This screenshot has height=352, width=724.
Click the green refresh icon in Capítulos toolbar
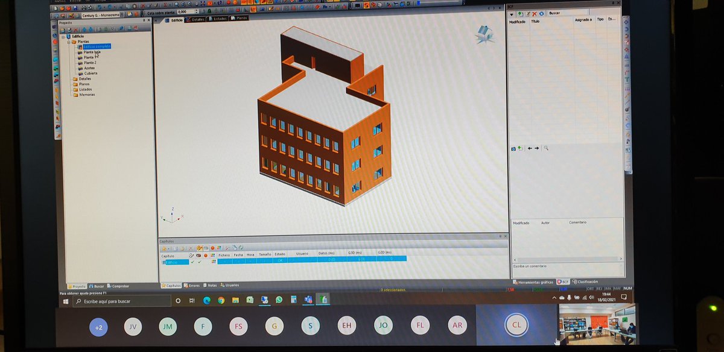[241, 248]
